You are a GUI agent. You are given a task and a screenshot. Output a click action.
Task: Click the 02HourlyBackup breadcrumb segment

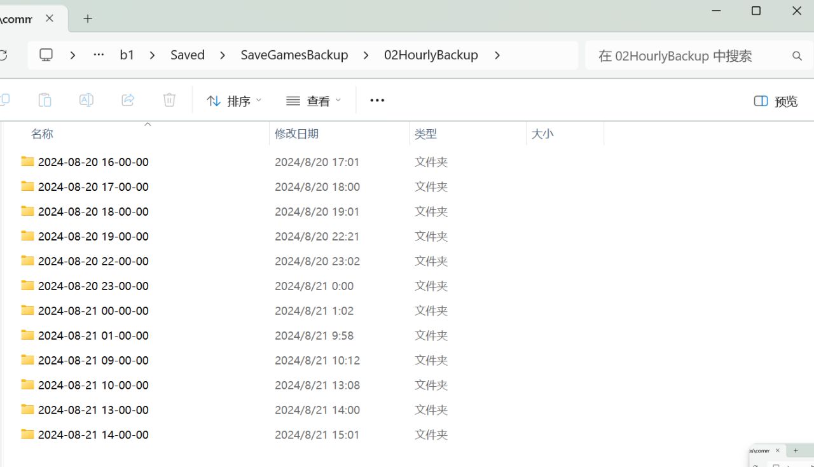click(431, 55)
